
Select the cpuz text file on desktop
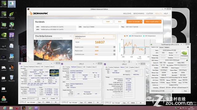click(x=12, y=46)
